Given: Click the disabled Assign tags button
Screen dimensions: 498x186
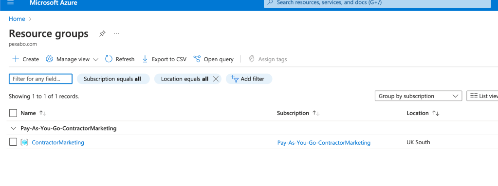Looking at the screenshot, I should 267,59.
